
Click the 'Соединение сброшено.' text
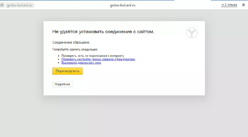71,42
